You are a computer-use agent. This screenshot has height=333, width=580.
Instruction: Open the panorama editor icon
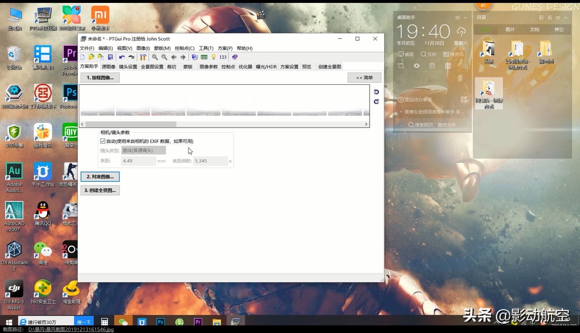(195, 57)
